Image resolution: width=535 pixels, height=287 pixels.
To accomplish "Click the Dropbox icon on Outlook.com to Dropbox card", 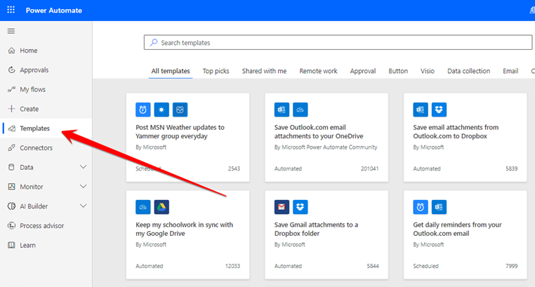I will coord(439,109).
